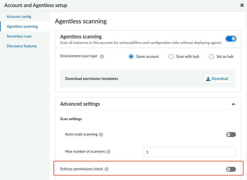247x180 pixels.
Task: Open the Account config tab
Action: [x=19, y=17]
